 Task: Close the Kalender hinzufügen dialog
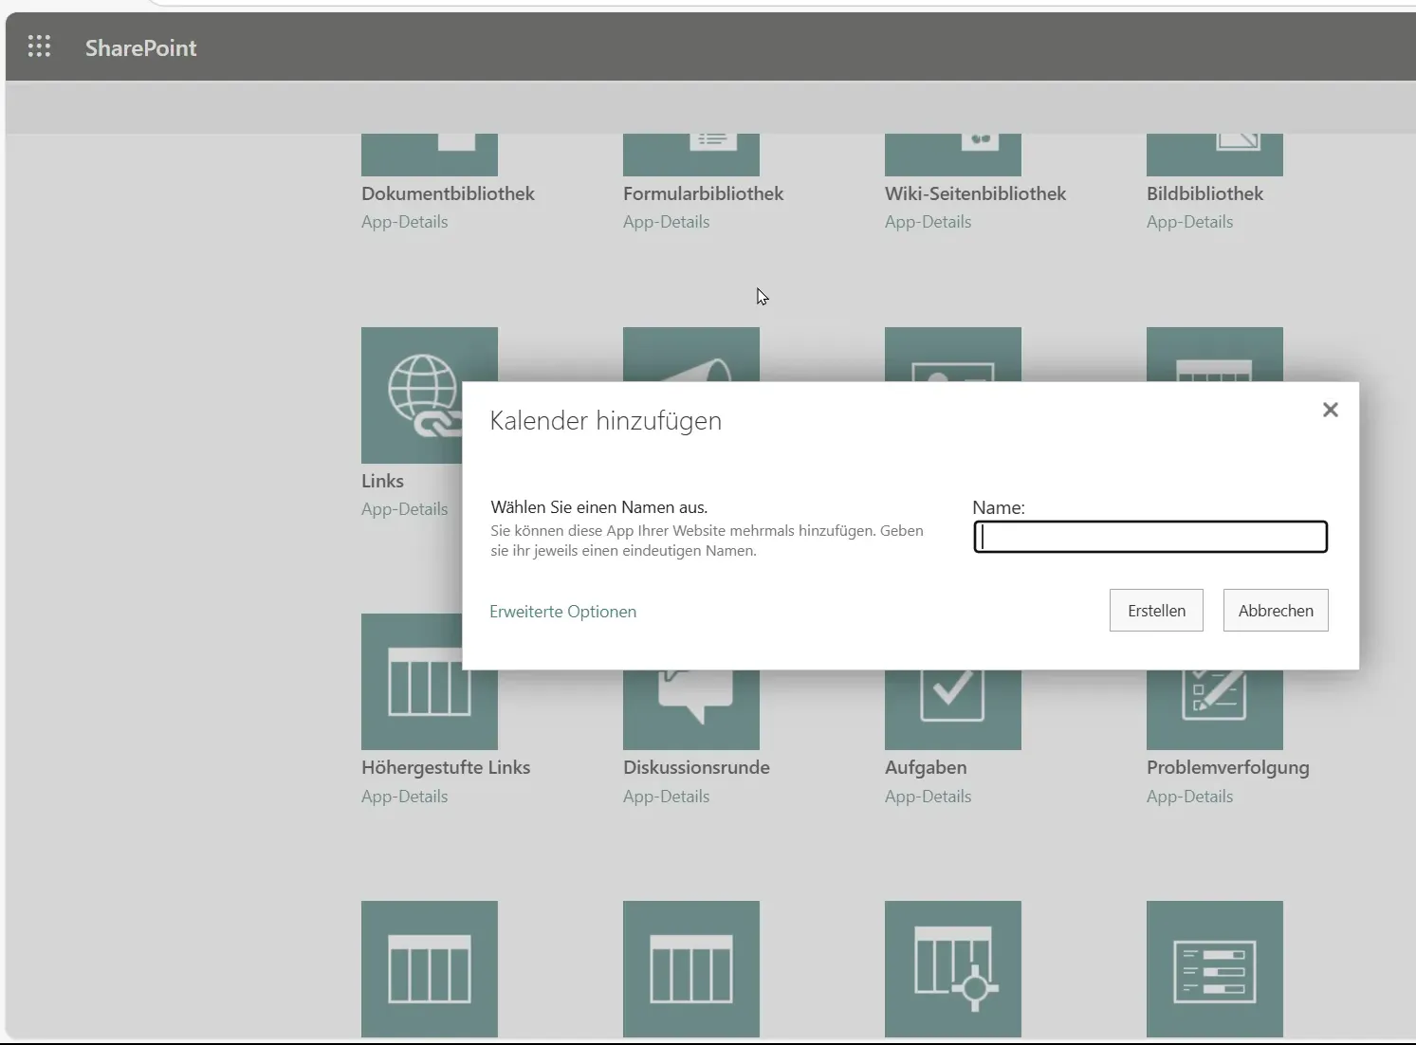click(1331, 410)
